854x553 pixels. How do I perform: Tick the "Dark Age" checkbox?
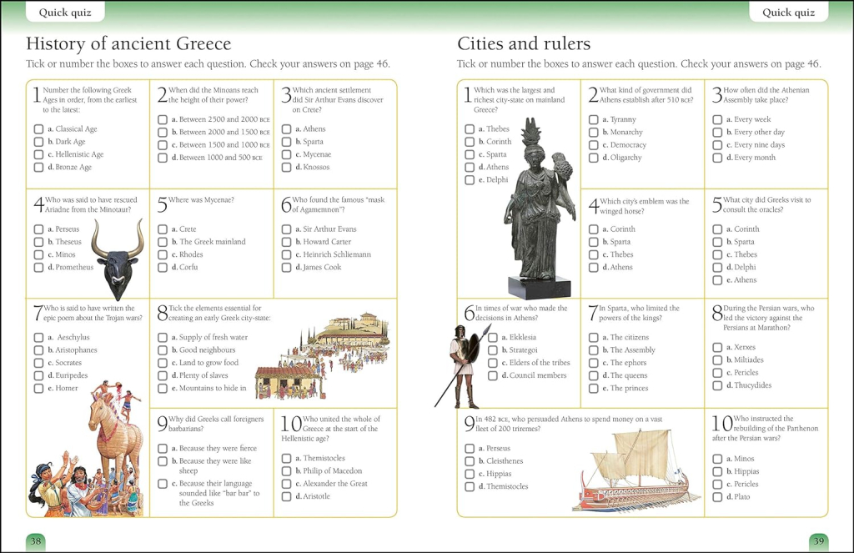point(38,142)
